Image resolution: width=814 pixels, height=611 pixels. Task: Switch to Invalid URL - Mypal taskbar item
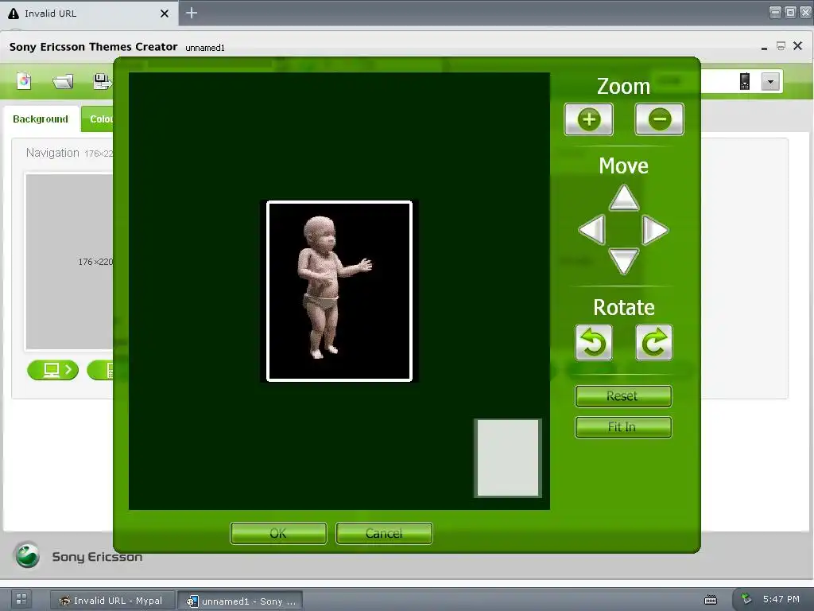(x=111, y=601)
